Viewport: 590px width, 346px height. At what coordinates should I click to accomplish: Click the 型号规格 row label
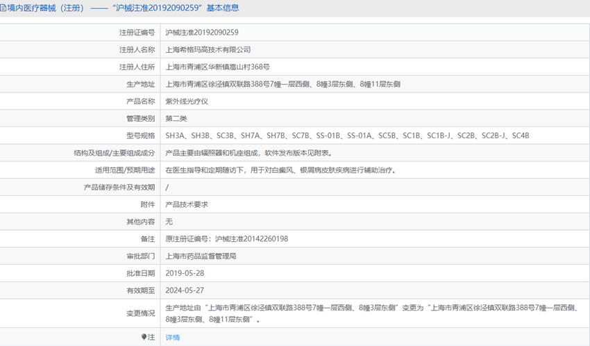click(140, 135)
